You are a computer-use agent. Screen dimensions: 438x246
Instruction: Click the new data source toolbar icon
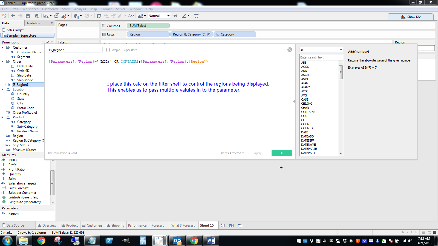tap(37, 16)
